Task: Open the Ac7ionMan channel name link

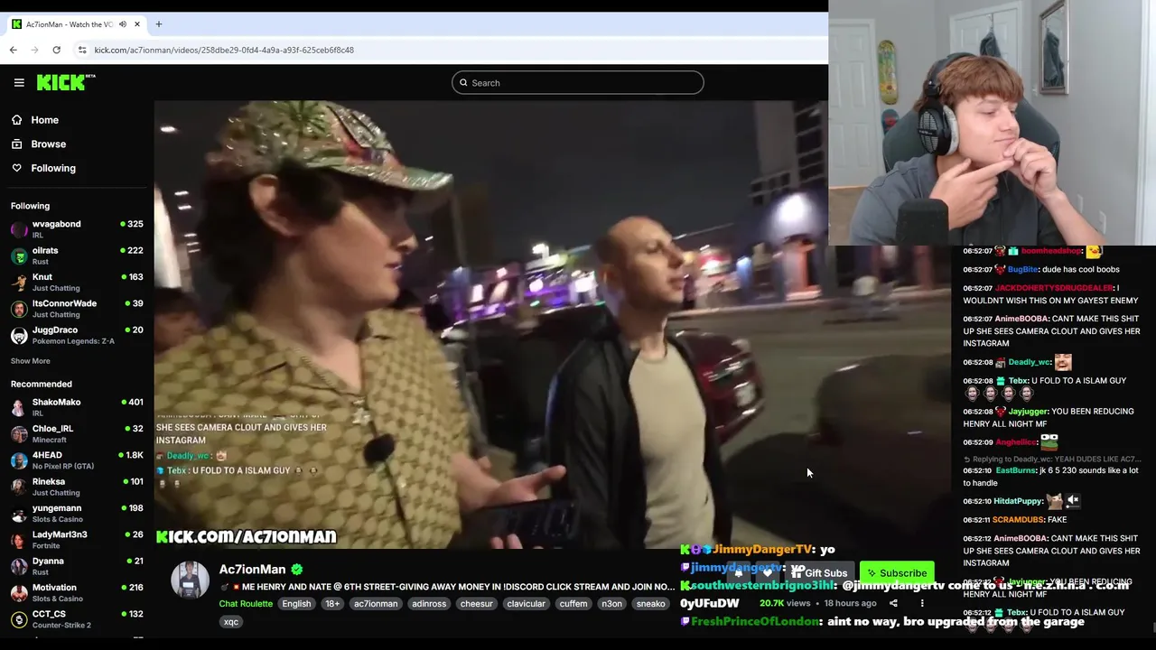Action: 252,570
